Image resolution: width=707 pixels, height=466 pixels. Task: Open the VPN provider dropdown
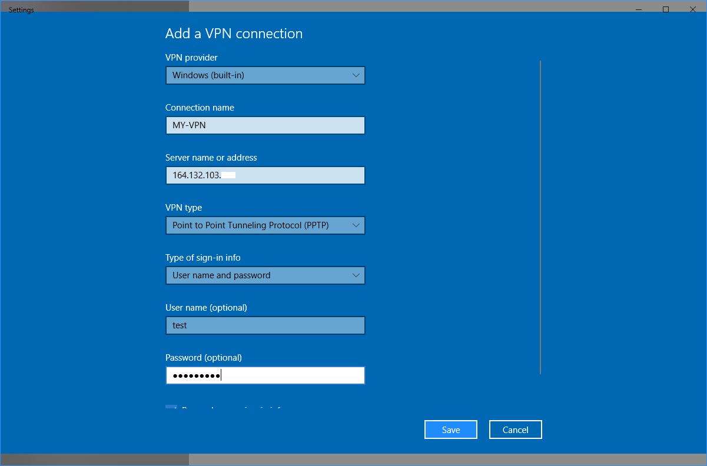265,75
